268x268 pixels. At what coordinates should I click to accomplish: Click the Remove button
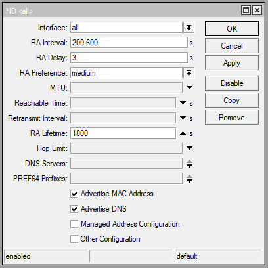pos(232,118)
